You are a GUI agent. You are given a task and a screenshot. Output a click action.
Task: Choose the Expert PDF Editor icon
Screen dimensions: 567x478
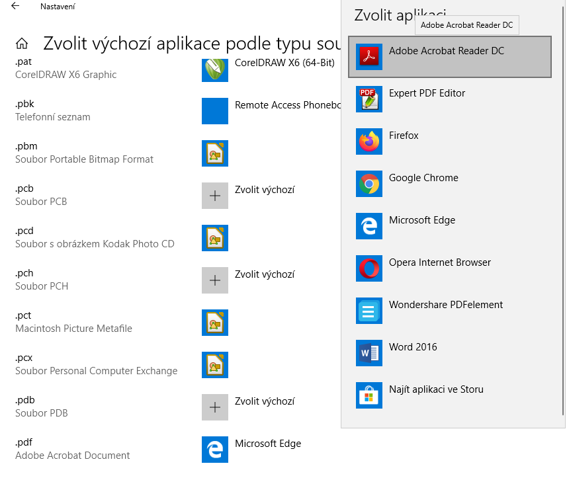369,99
